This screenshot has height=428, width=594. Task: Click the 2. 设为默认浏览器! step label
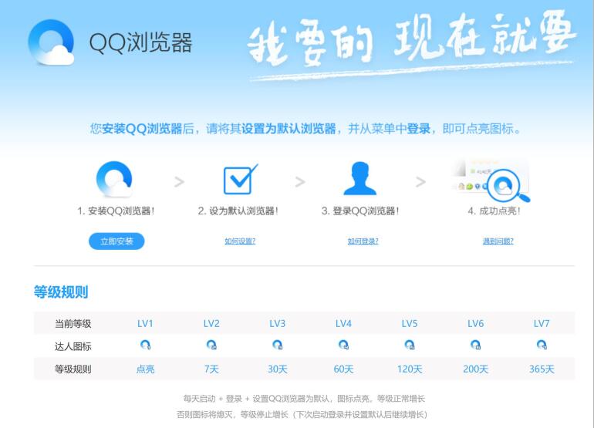tap(238, 211)
